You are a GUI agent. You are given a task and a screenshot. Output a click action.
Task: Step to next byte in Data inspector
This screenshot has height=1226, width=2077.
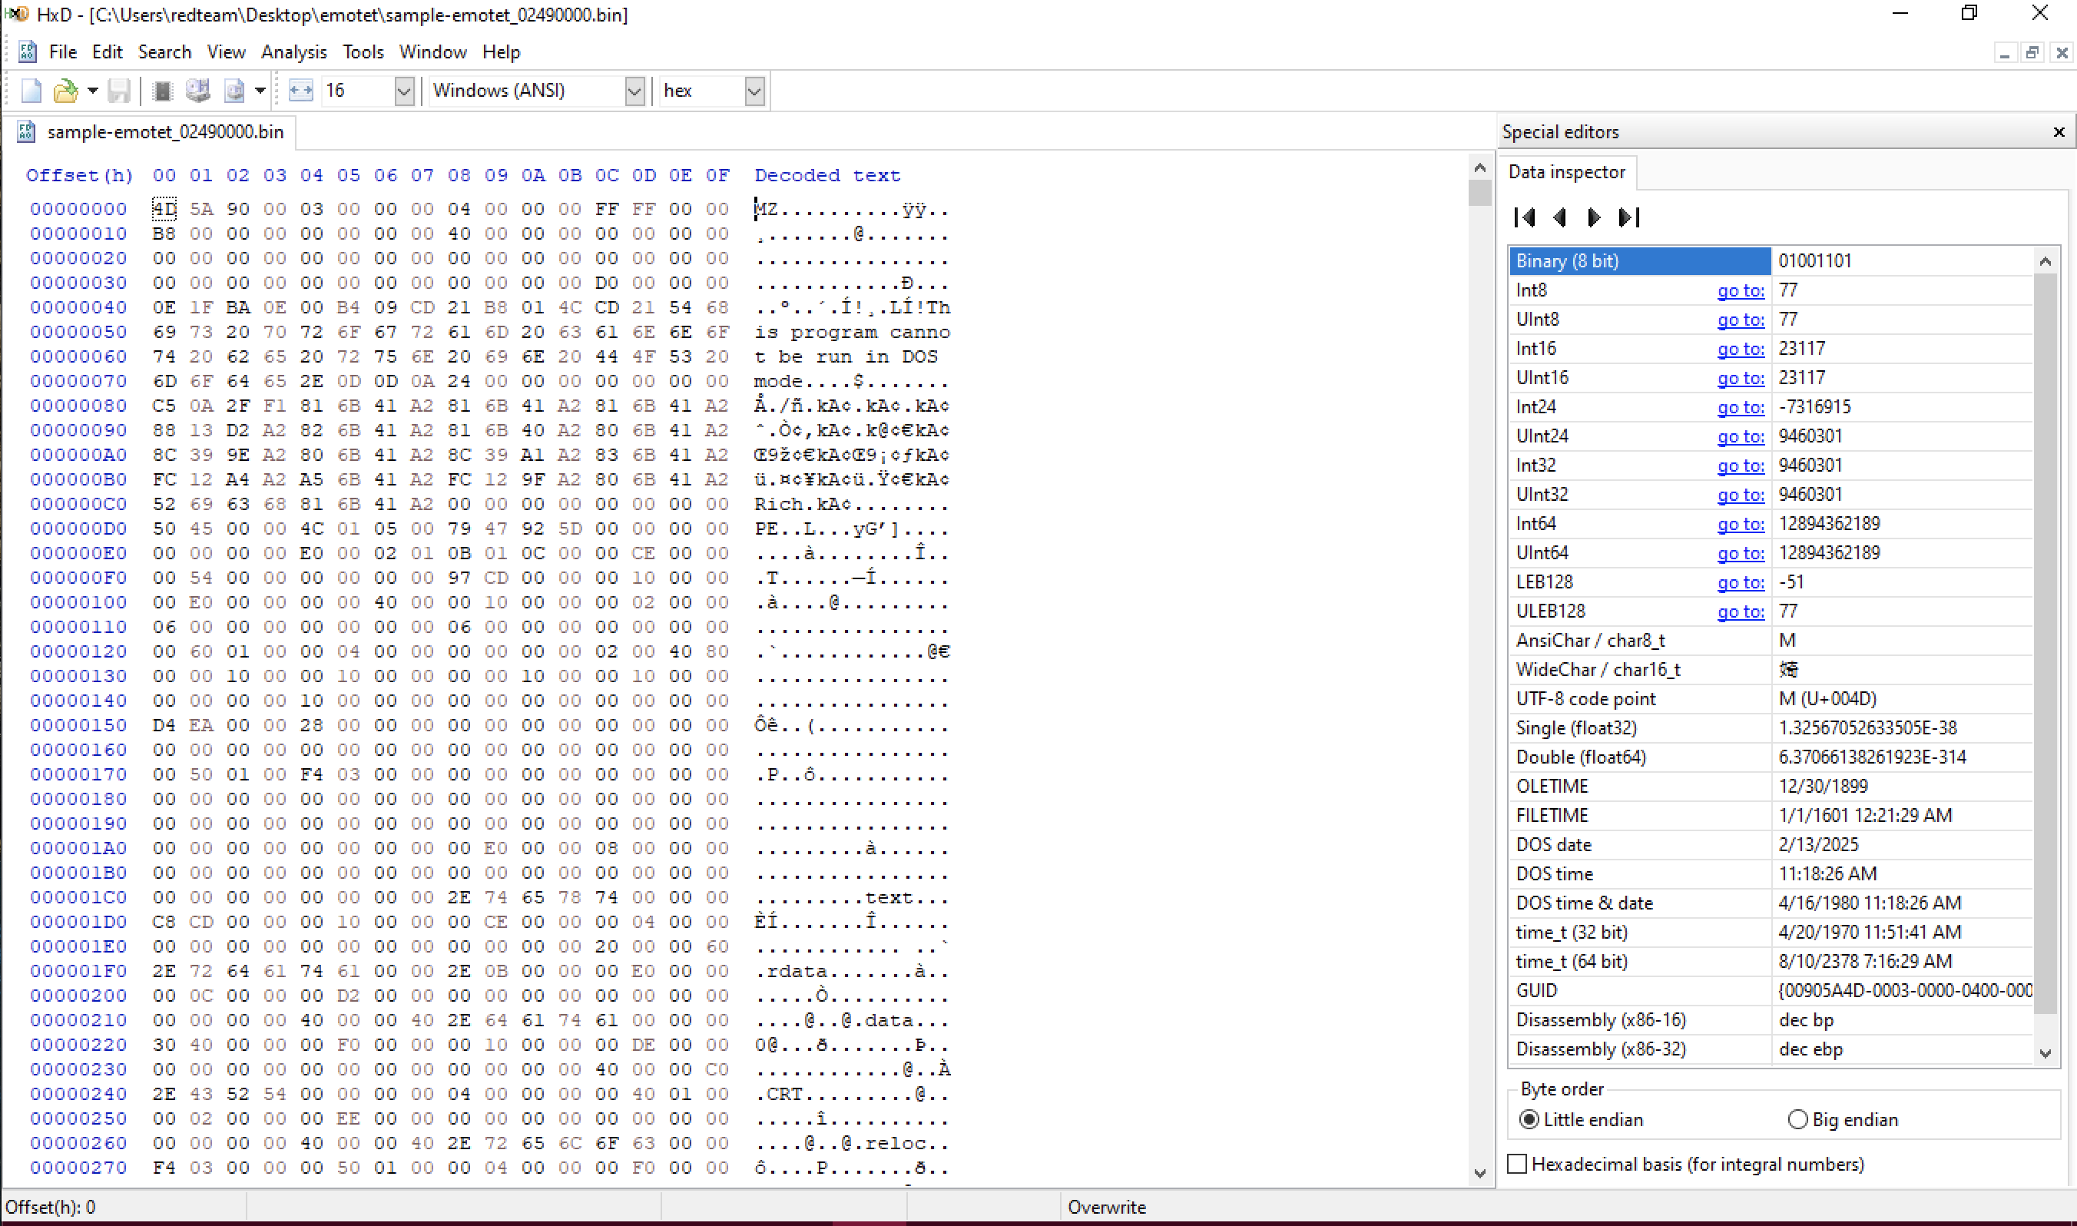coord(1594,217)
